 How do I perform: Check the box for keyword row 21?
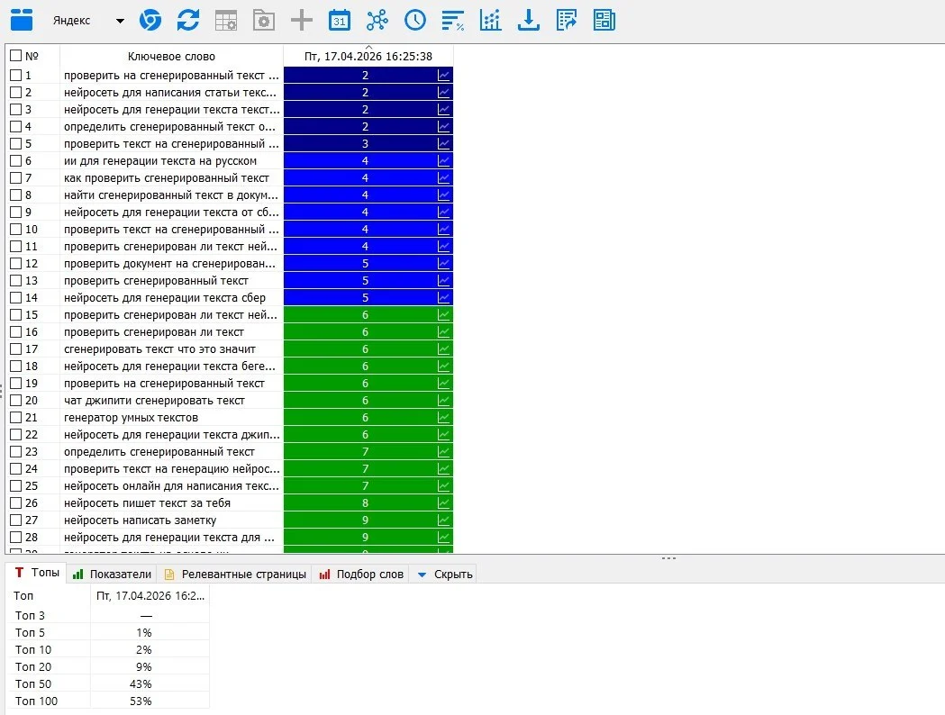tap(15, 418)
